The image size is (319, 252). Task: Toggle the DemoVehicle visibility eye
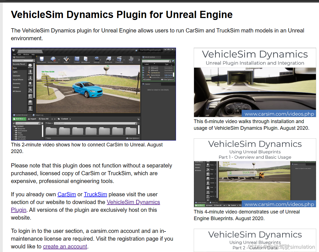tap(143, 75)
